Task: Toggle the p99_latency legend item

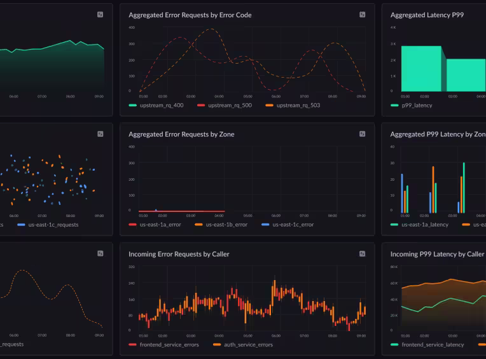Action: tap(416, 105)
